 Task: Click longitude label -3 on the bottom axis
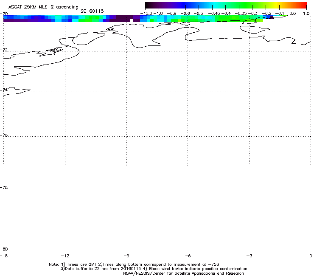249,256
